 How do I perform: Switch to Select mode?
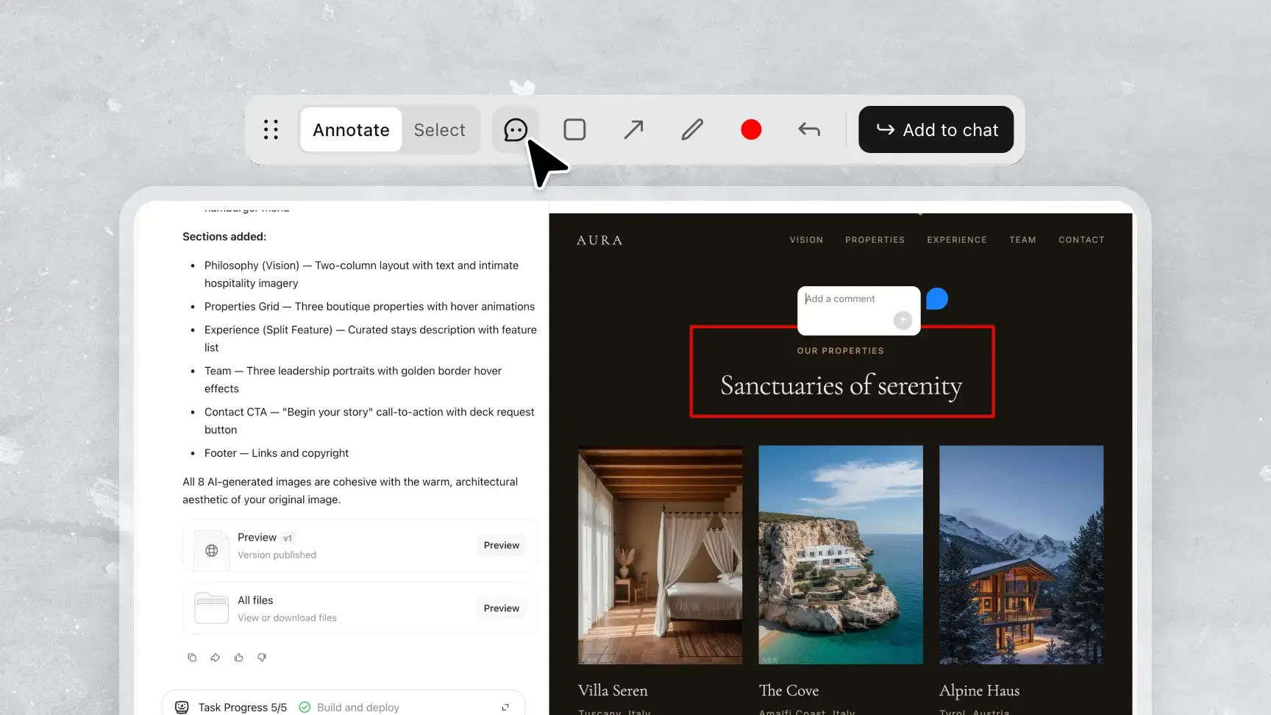pyautogui.click(x=439, y=129)
